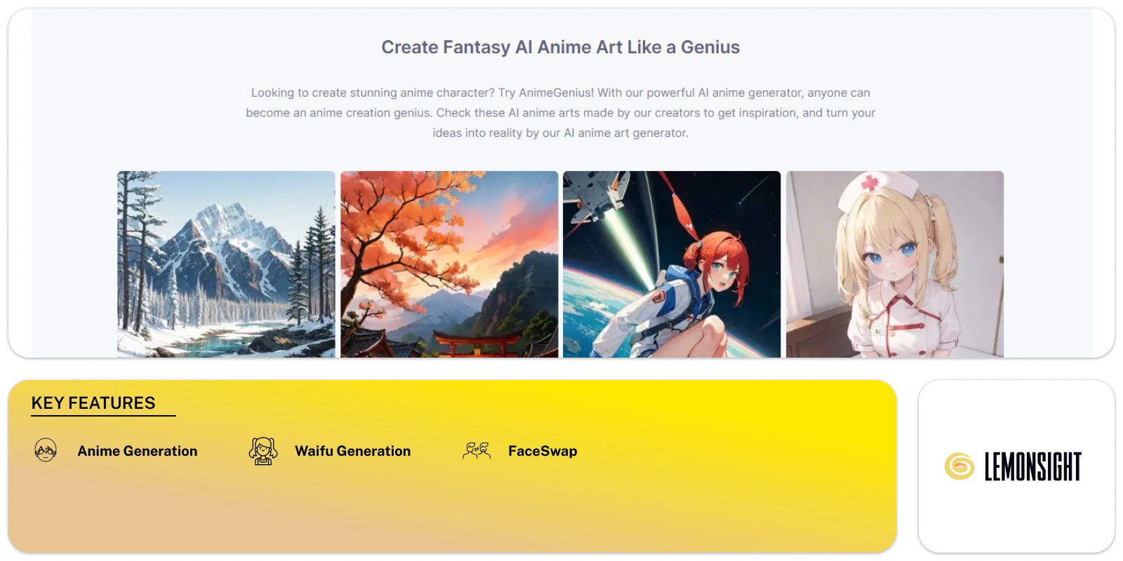
Task: Open the red-haired space girl thumbnail
Action: coord(672,264)
